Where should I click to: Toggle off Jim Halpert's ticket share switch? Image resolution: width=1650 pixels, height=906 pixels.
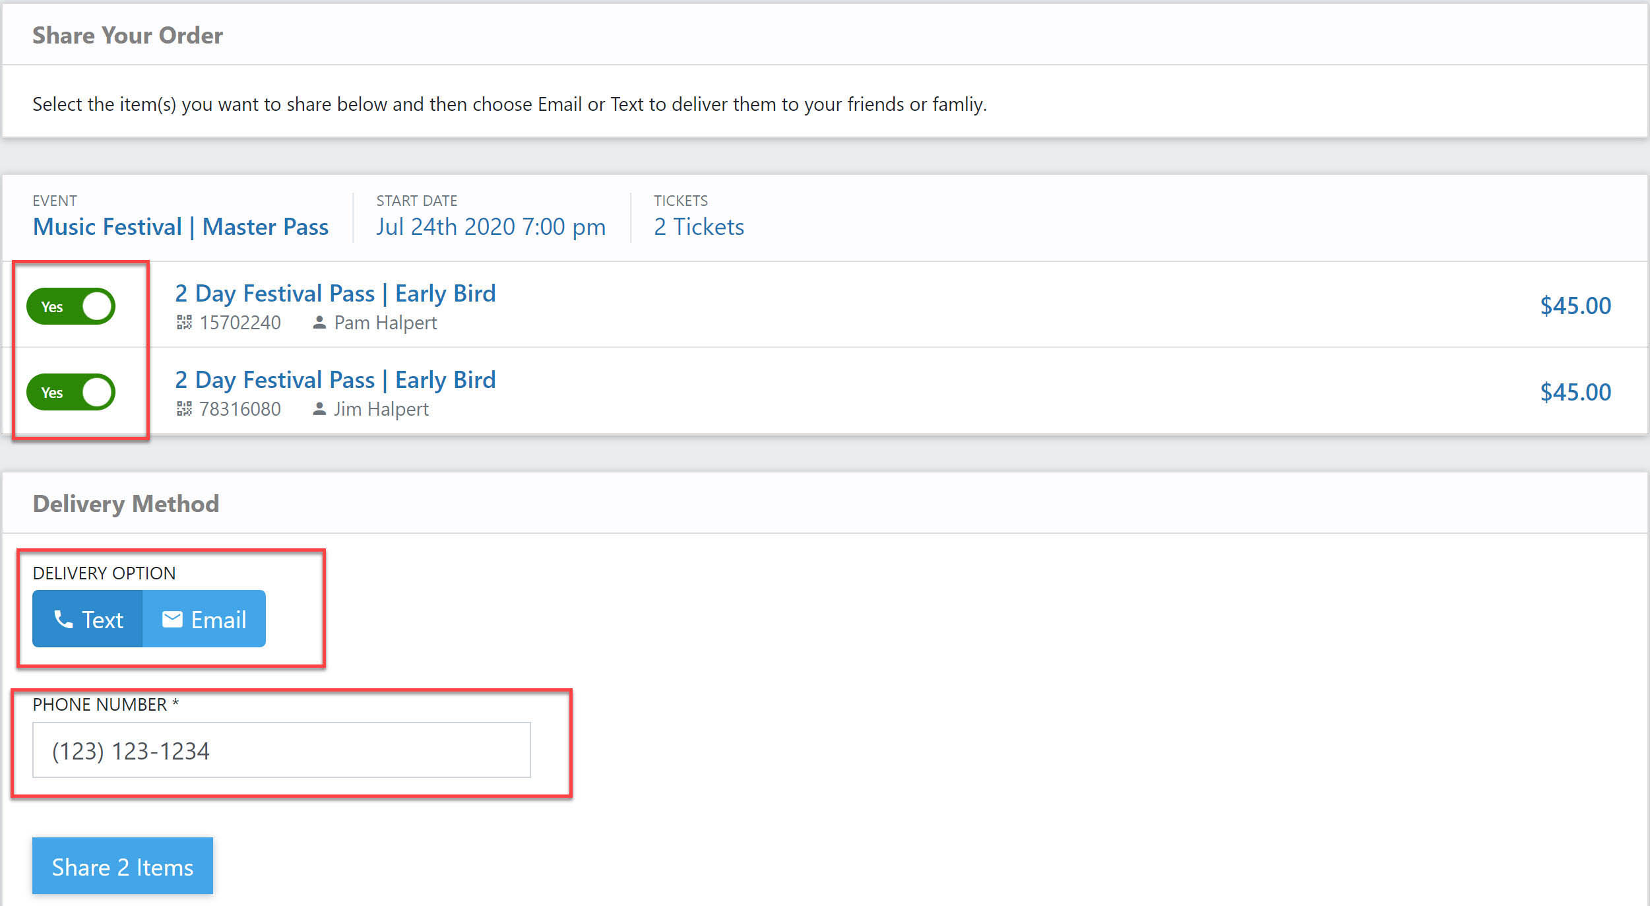click(71, 392)
